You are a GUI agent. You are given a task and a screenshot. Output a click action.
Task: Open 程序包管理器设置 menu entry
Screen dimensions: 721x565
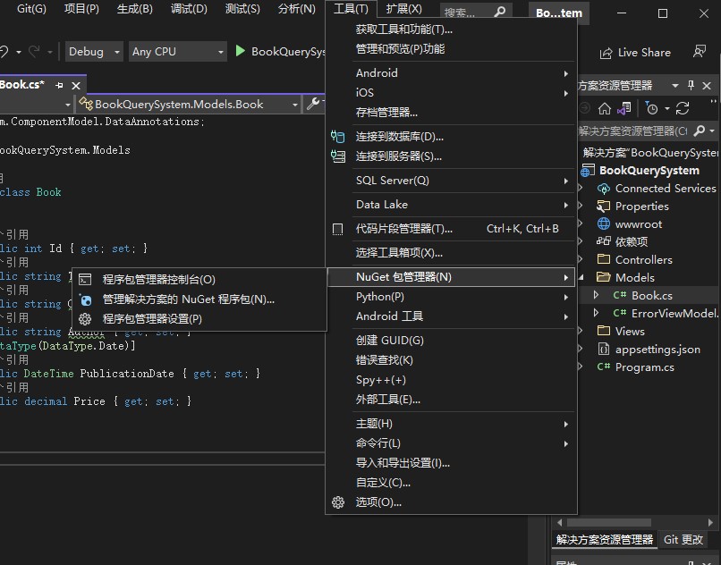[199, 319]
